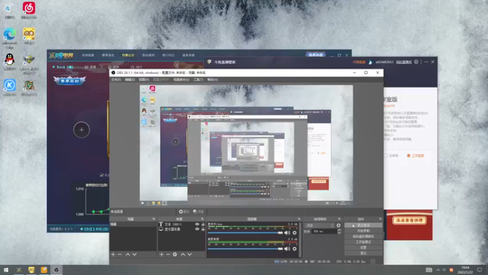Mute the desktop audio speaker icon

point(287,249)
